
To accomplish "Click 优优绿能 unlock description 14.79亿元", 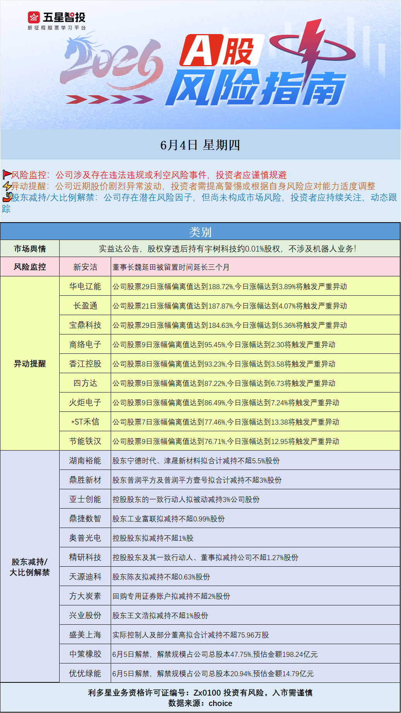I will pos(213,674).
